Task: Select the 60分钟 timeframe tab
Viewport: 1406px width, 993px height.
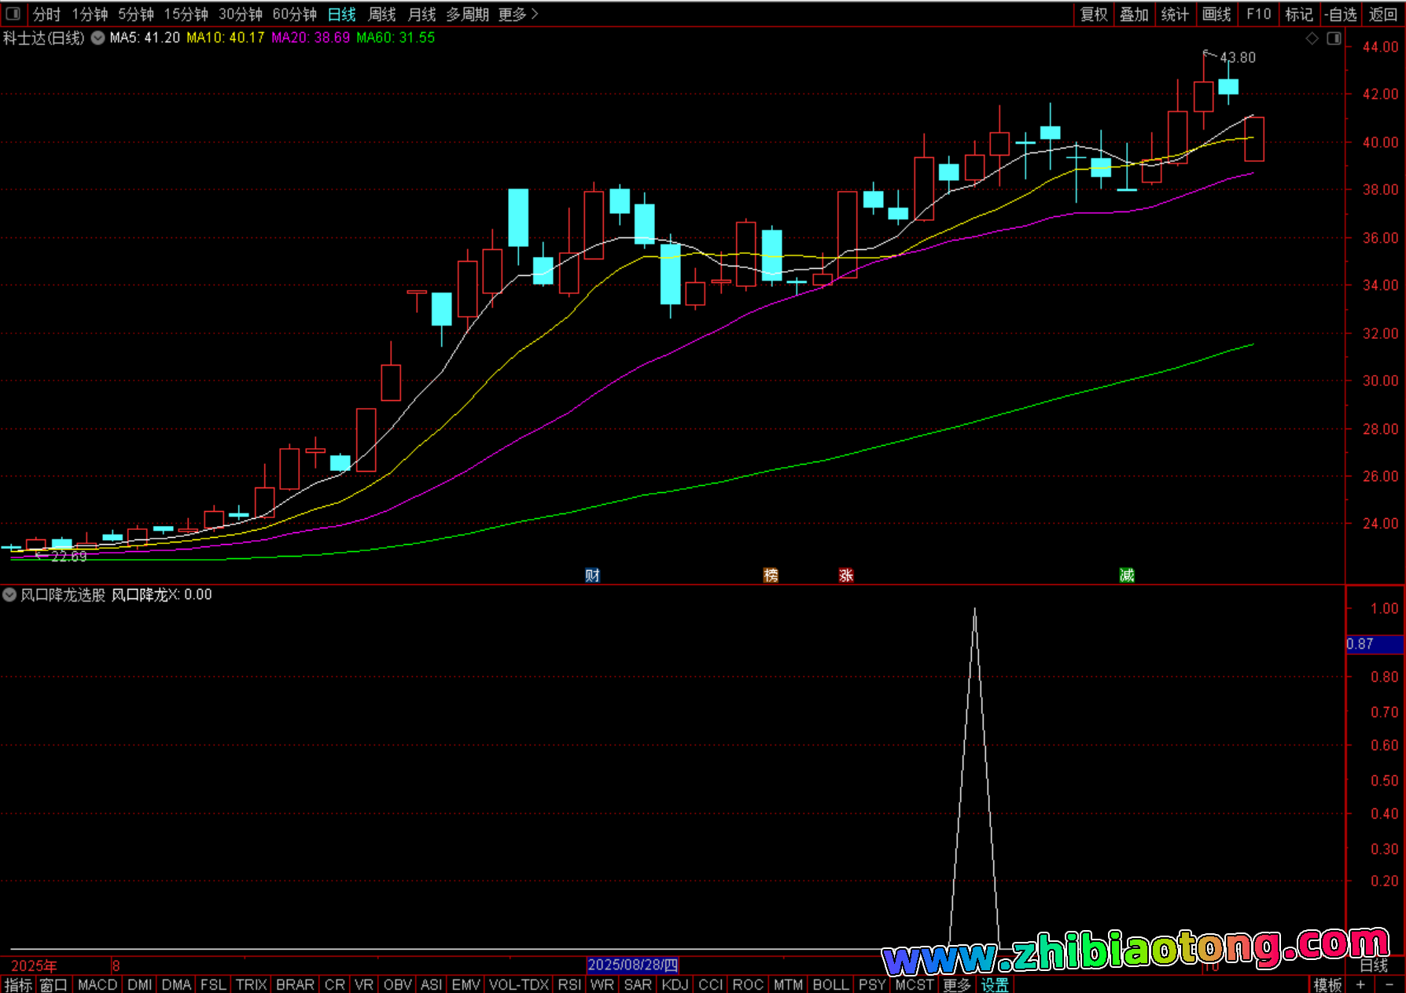Action: pos(294,14)
